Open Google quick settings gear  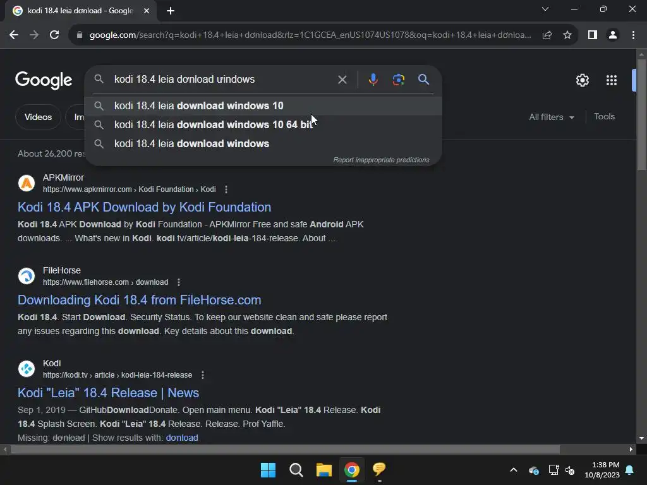(582, 80)
